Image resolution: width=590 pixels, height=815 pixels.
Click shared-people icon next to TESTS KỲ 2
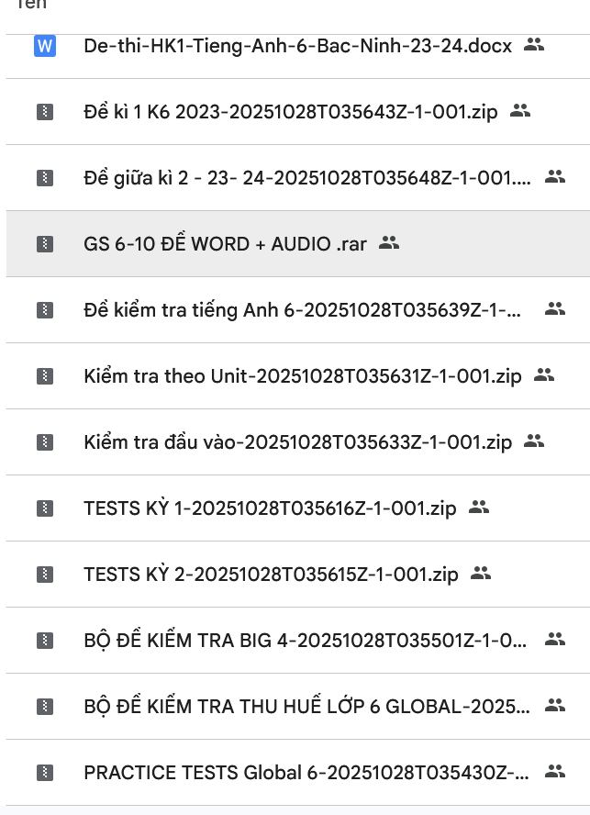click(x=481, y=574)
